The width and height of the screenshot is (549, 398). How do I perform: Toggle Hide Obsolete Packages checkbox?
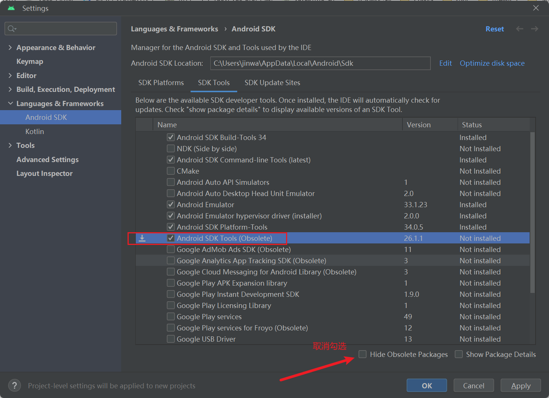pyautogui.click(x=363, y=354)
